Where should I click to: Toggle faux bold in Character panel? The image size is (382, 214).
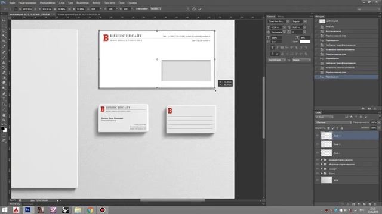tap(272, 48)
